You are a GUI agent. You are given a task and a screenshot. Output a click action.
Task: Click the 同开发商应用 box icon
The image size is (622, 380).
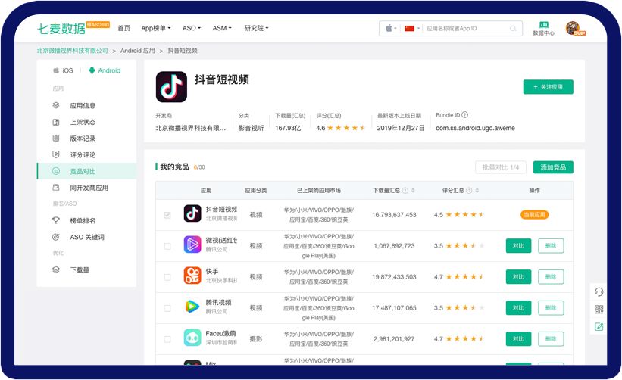56,188
